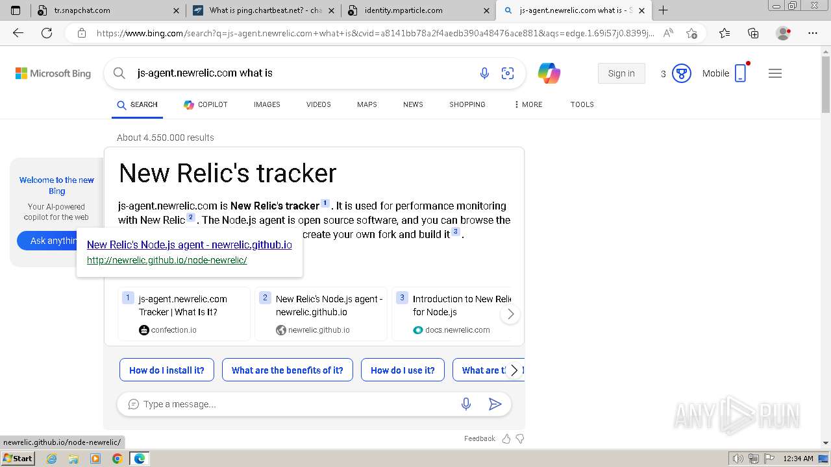The image size is (831, 467).
Task: Open the newrelic.github.io/node-newrelic URL link
Action: (167, 260)
